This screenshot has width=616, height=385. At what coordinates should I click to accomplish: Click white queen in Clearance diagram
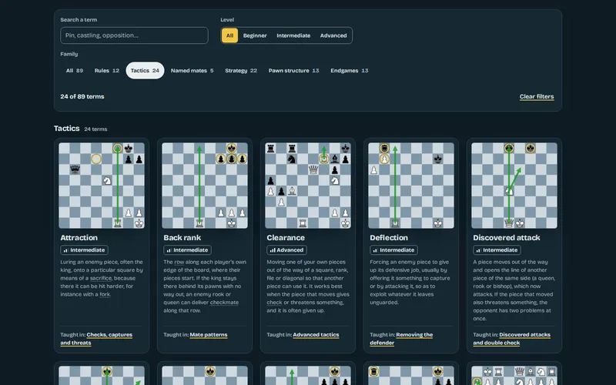click(x=313, y=169)
